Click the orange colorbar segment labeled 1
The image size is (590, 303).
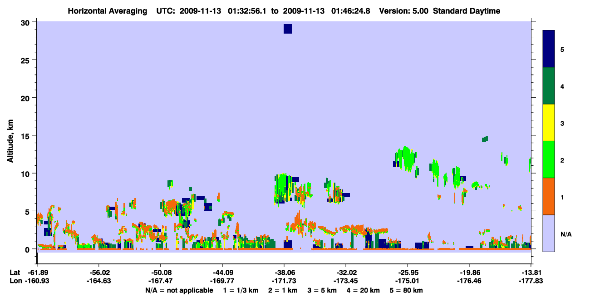pyautogui.click(x=549, y=196)
